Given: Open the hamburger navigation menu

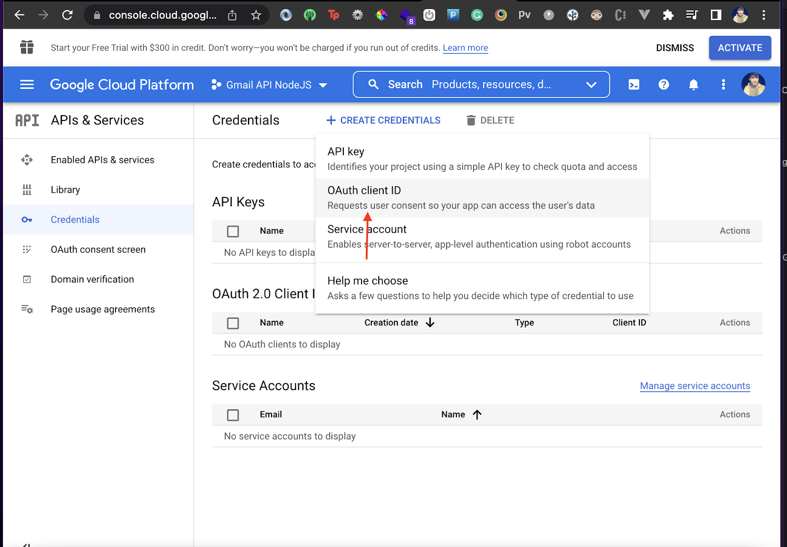Looking at the screenshot, I should click(x=27, y=85).
